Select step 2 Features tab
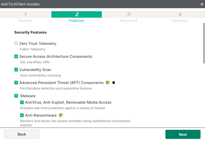 tap(77, 17)
